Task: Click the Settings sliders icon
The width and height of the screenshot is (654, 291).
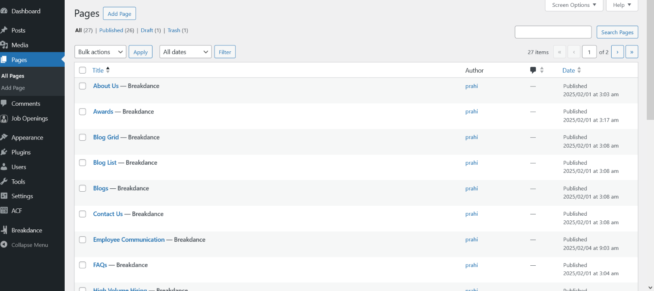Action: coord(4,196)
